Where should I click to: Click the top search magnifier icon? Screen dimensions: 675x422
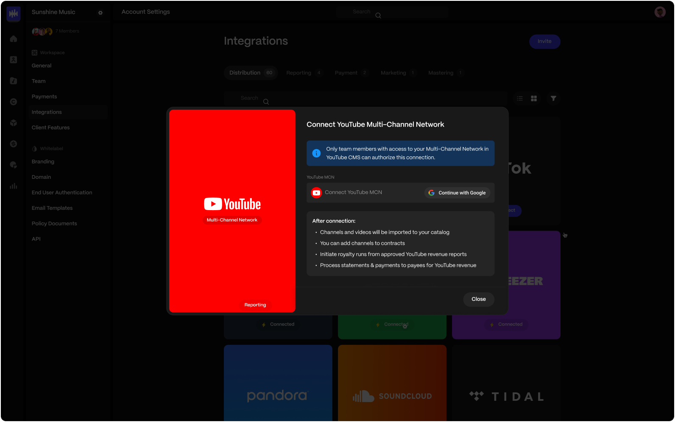pyautogui.click(x=378, y=16)
